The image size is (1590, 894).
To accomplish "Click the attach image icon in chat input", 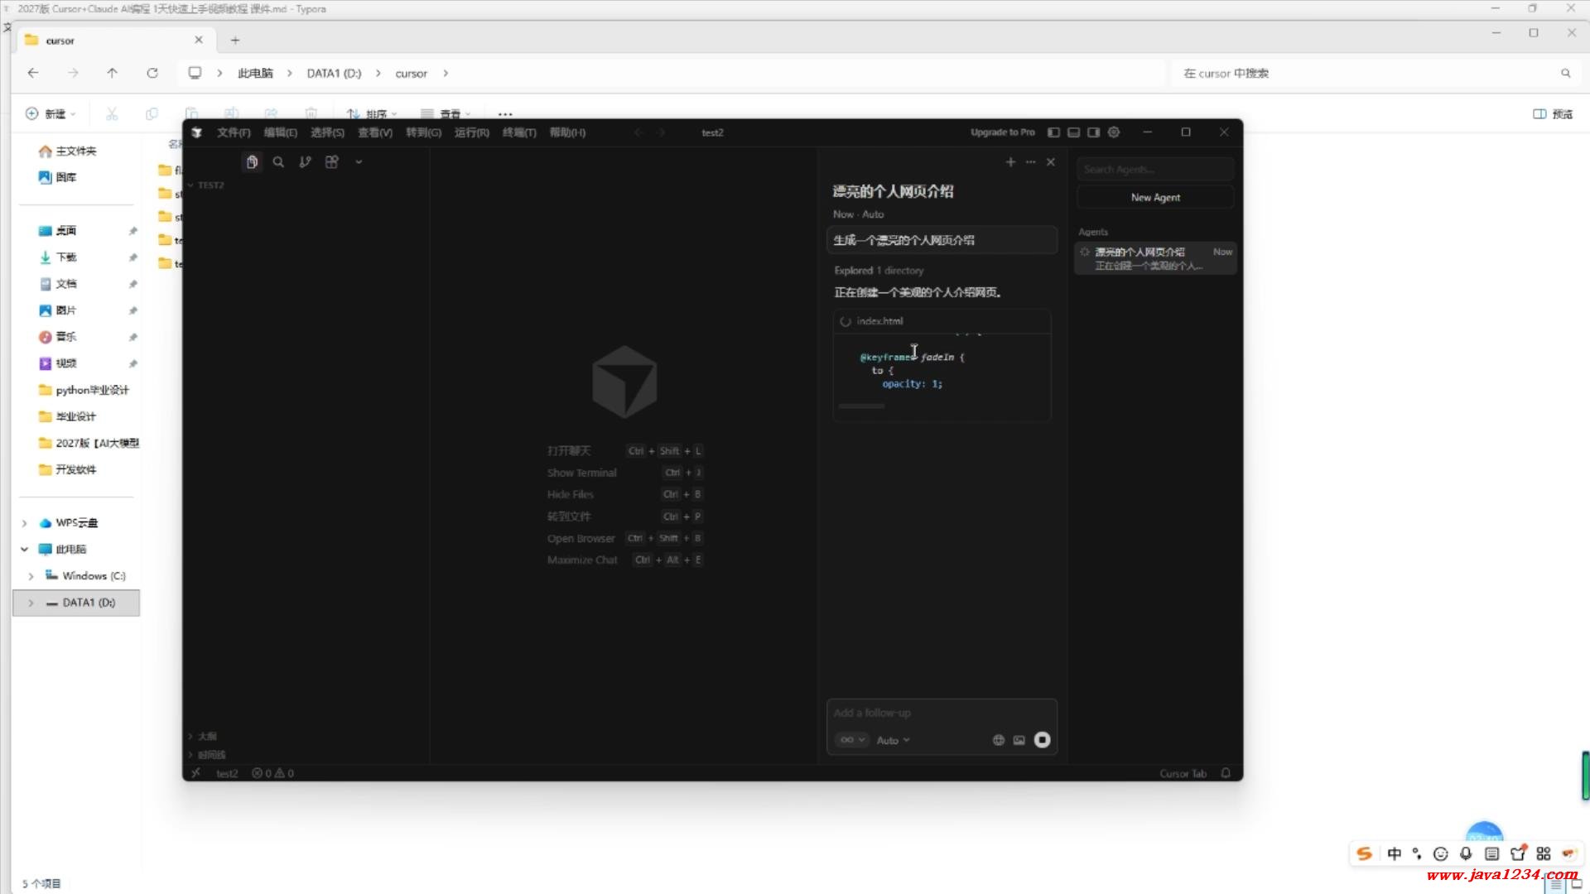I will tap(1019, 740).
